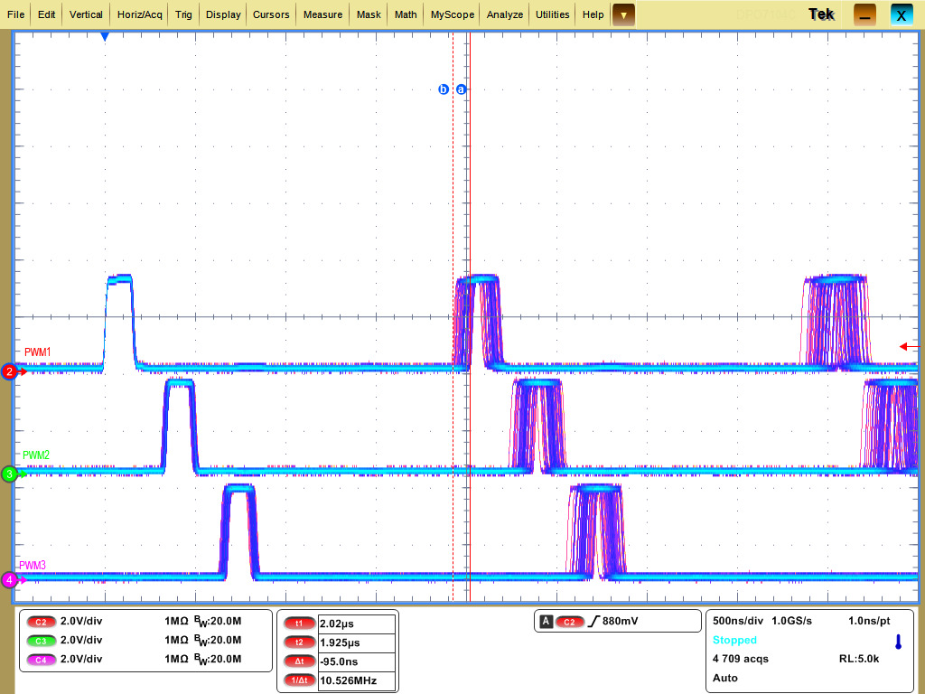Screen dimensions: 925x694
Task: Click the blue temperature status icon
Action: pos(898,642)
